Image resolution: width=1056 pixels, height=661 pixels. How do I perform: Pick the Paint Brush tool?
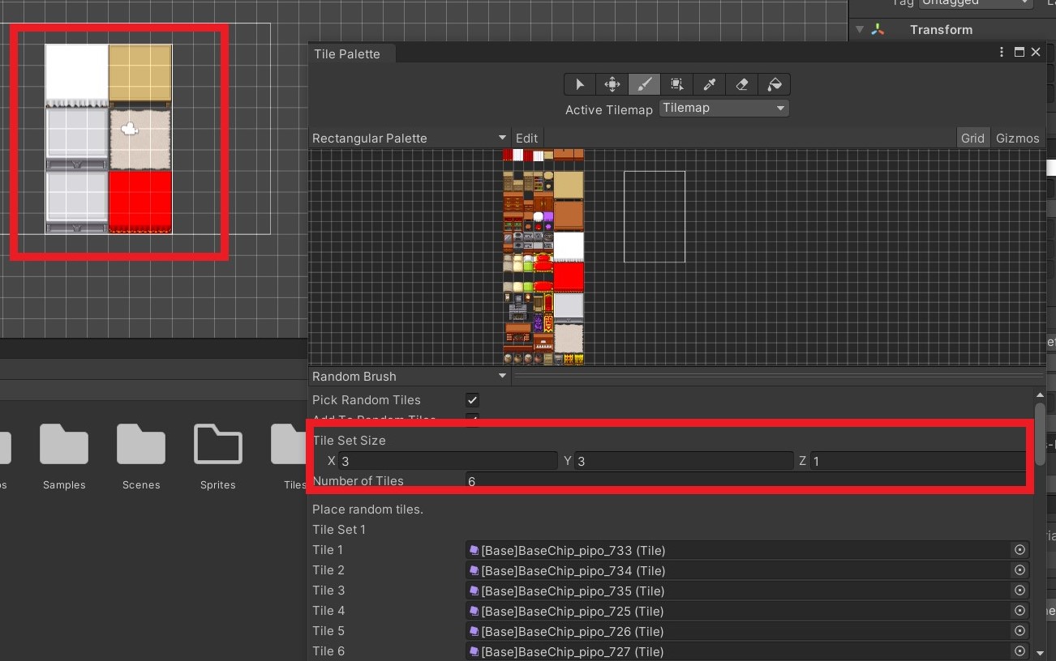tap(644, 83)
